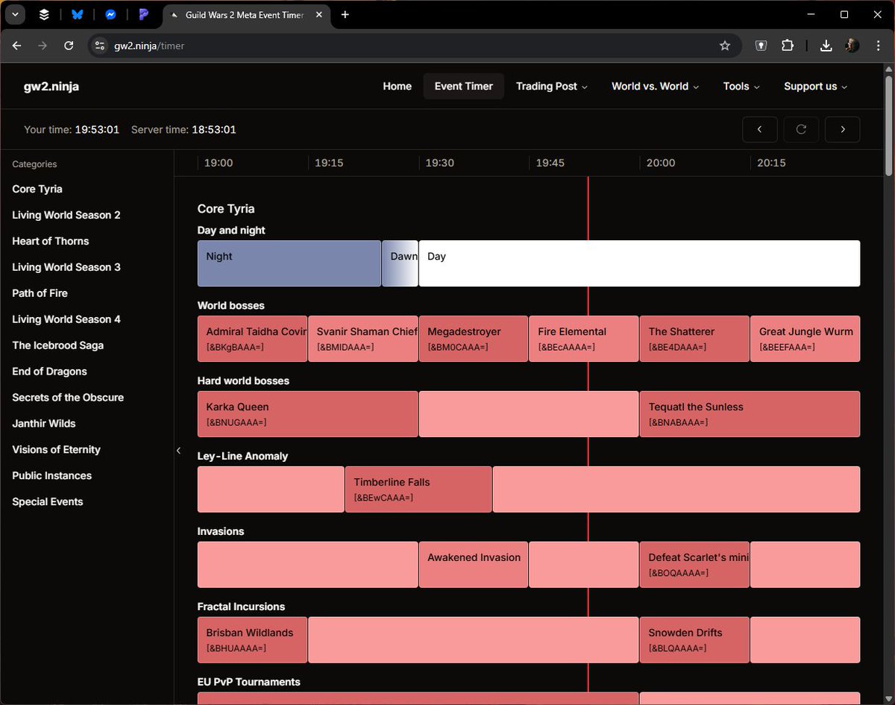Reset the timer with refresh button
This screenshot has width=895, height=705.
point(801,129)
